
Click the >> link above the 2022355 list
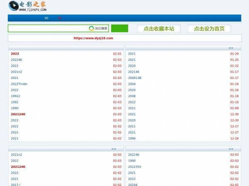(231, 149)
